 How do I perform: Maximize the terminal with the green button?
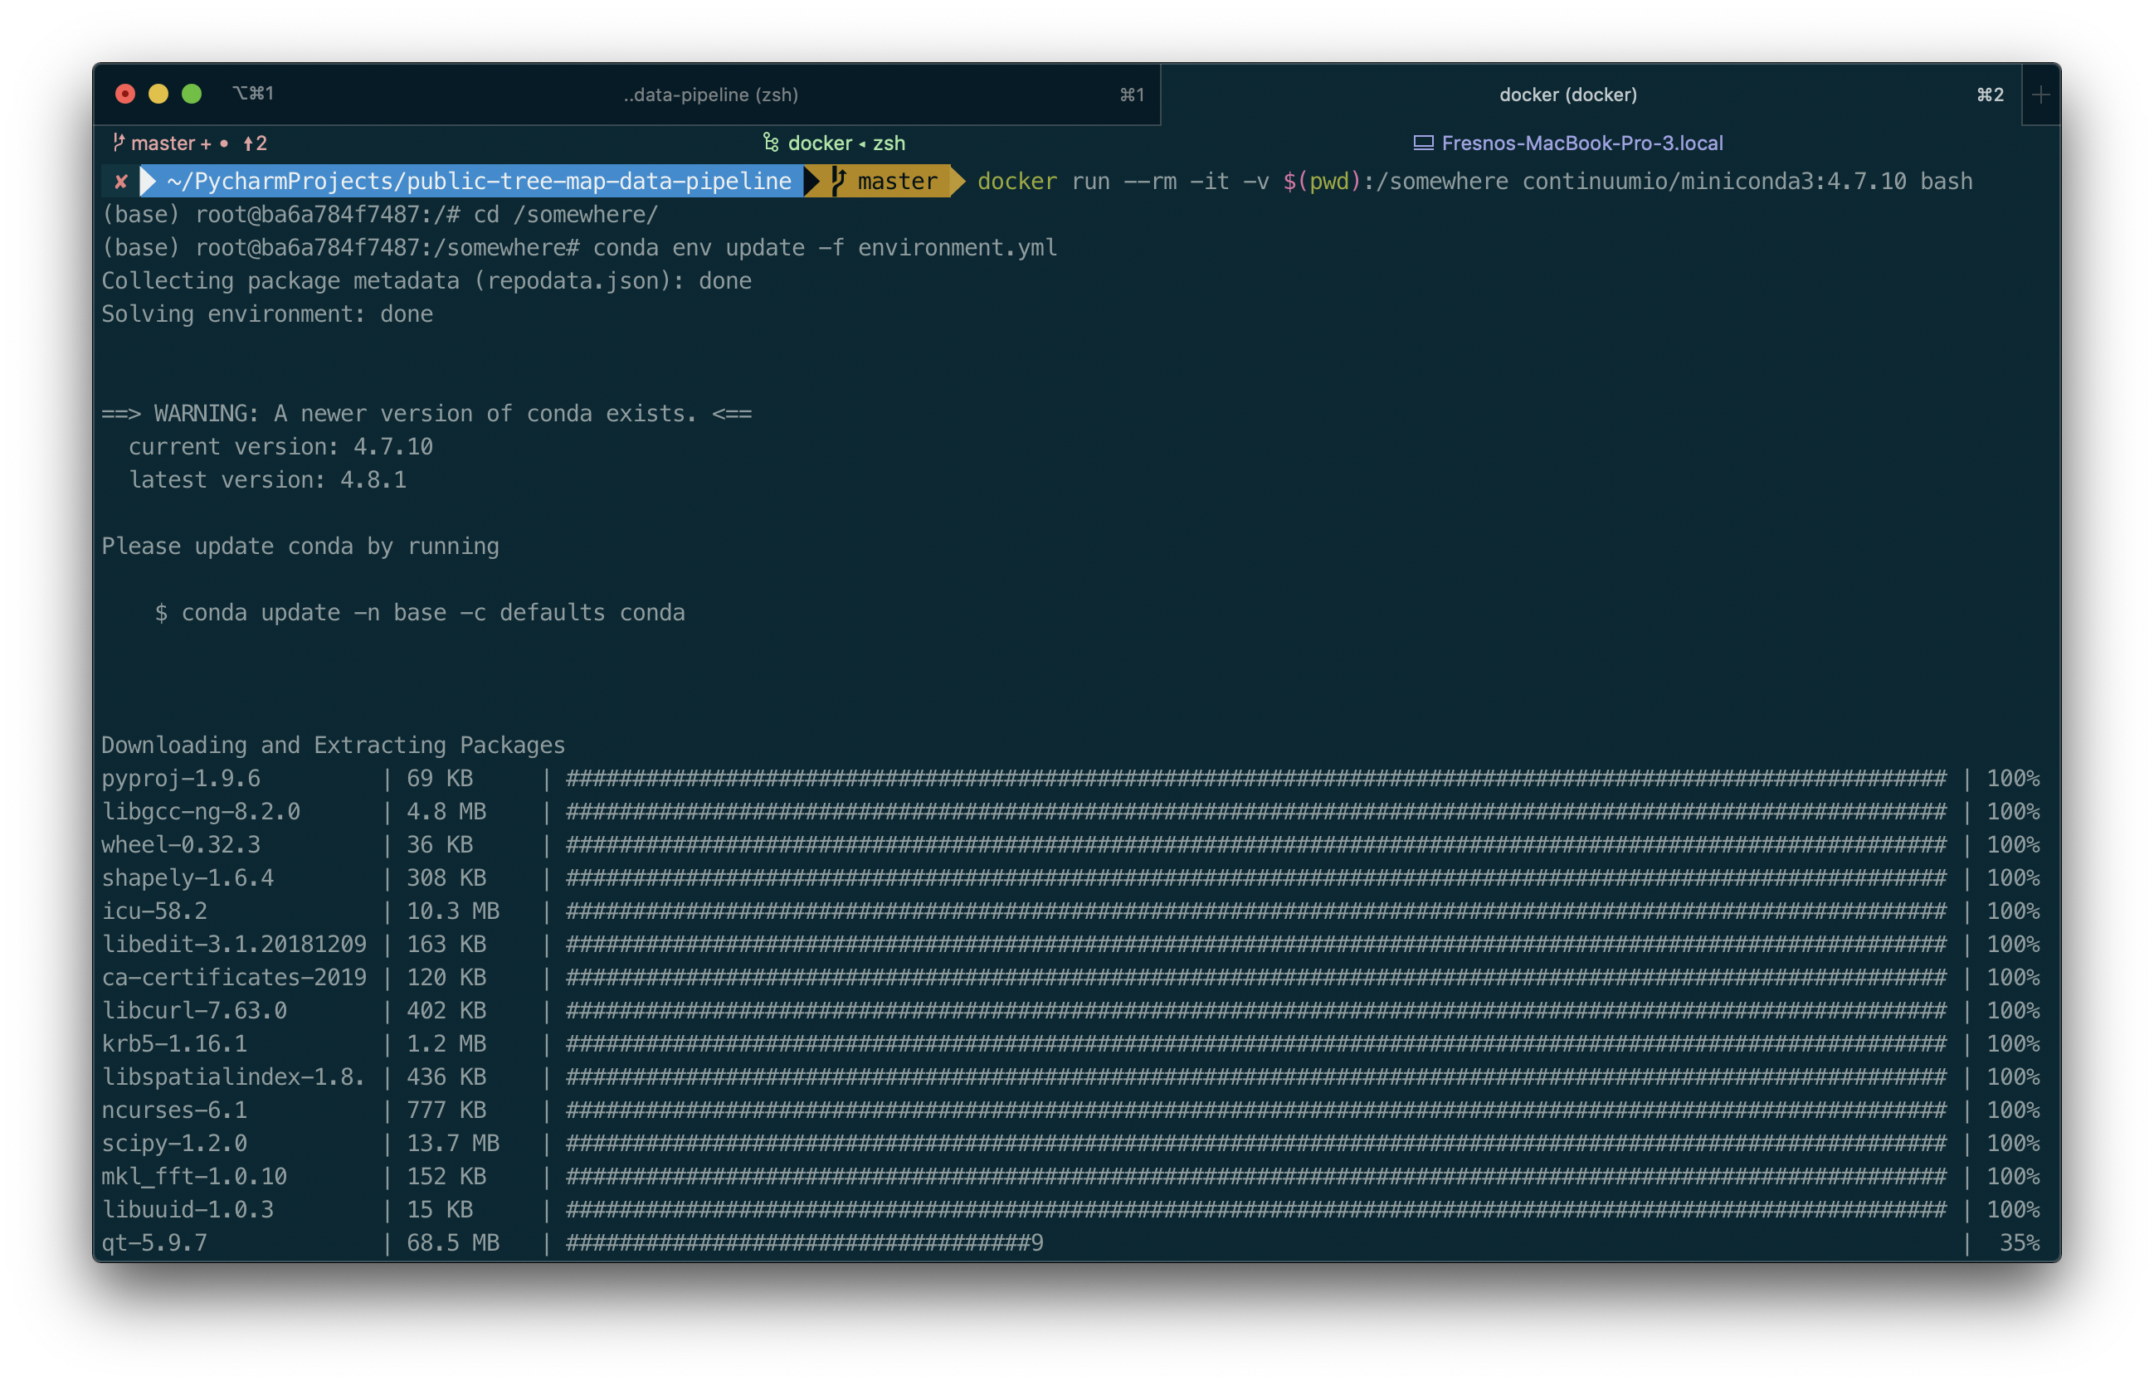click(192, 94)
